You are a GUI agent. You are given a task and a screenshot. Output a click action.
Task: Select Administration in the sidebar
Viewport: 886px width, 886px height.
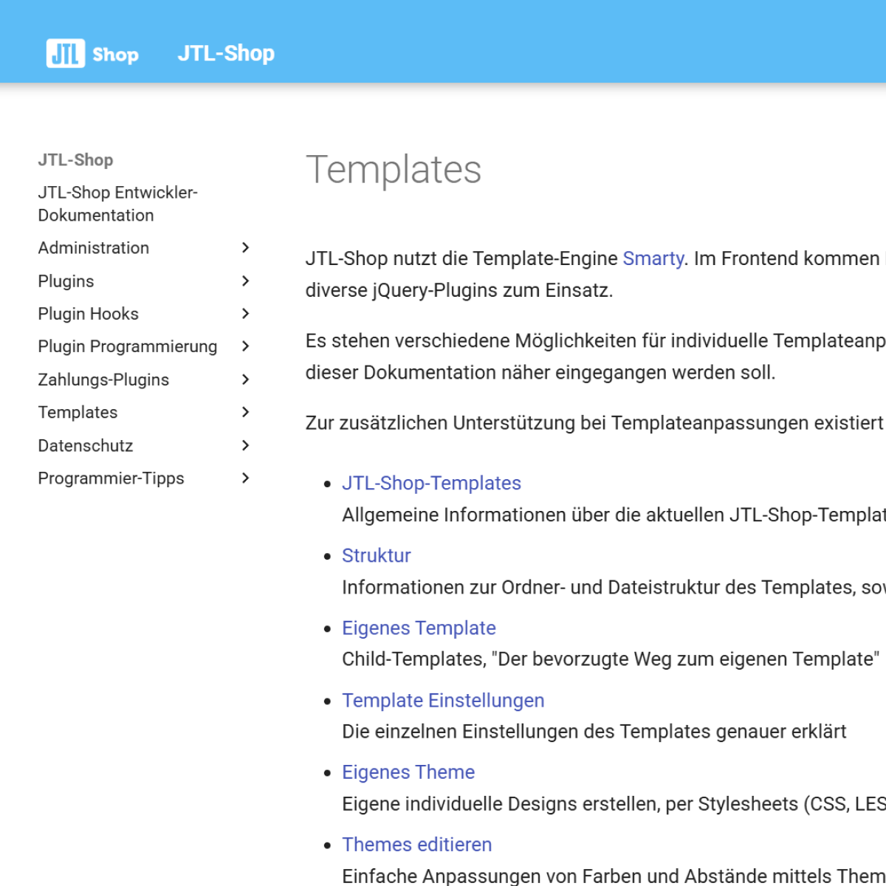[94, 248]
